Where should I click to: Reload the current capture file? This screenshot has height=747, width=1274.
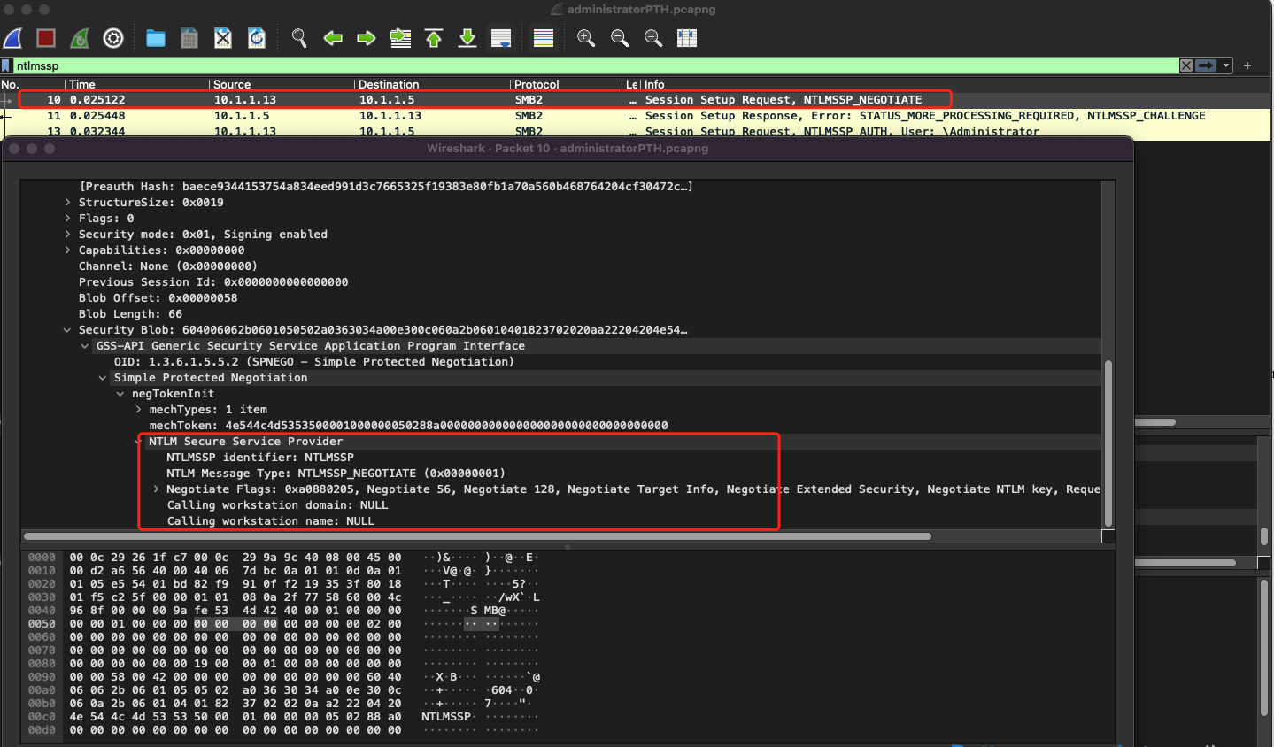(257, 38)
